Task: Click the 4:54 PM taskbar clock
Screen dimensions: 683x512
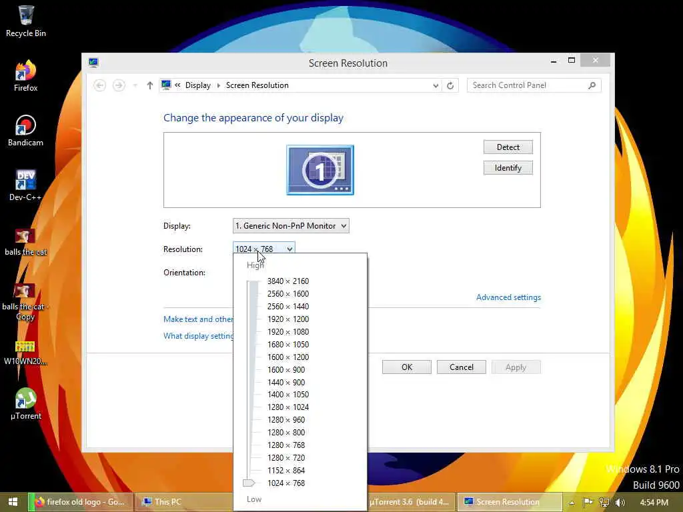Action: point(654,503)
